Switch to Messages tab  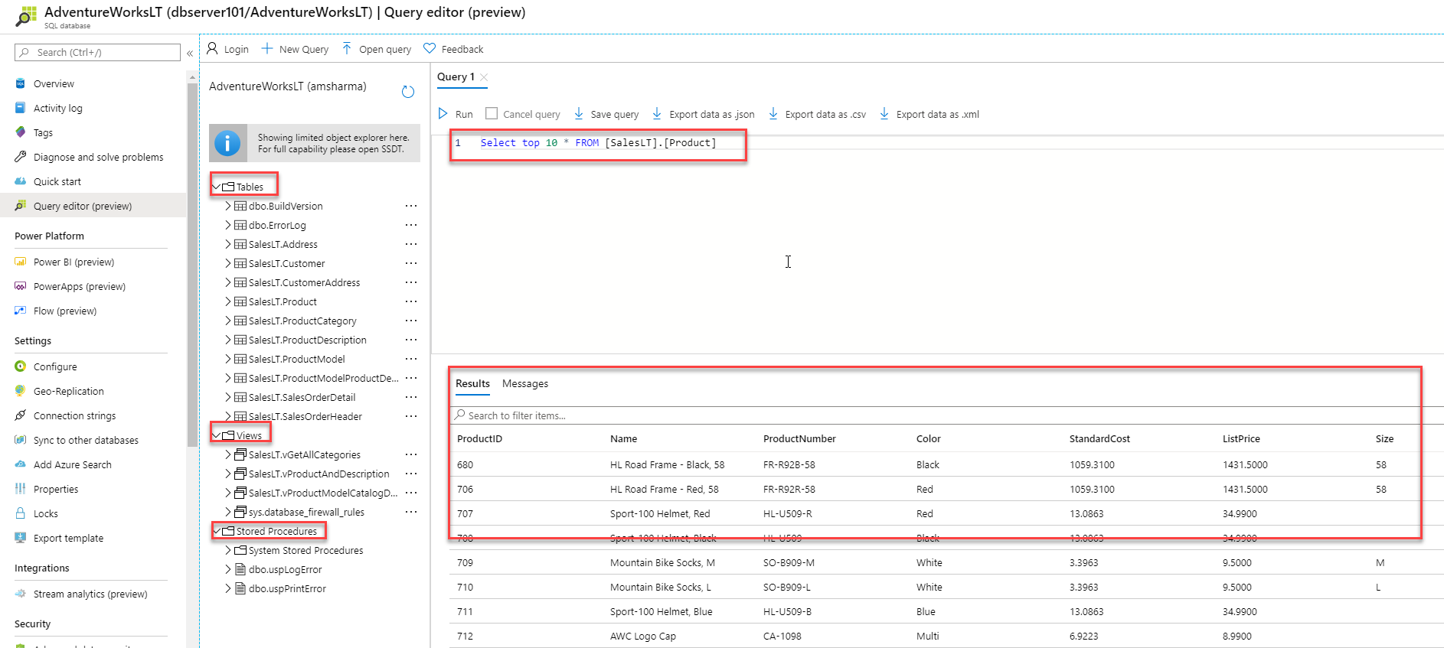[x=525, y=383]
